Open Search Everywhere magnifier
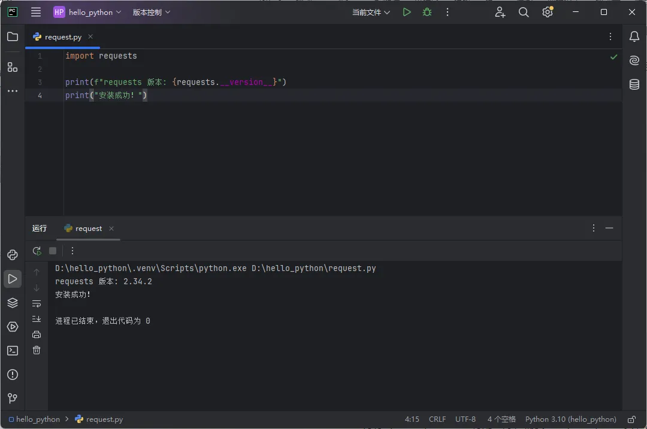 pos(524,13)
